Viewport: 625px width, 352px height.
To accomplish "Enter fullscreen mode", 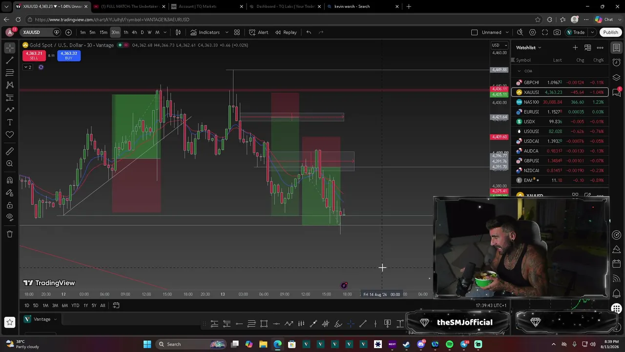I will [x=545, y=32].
